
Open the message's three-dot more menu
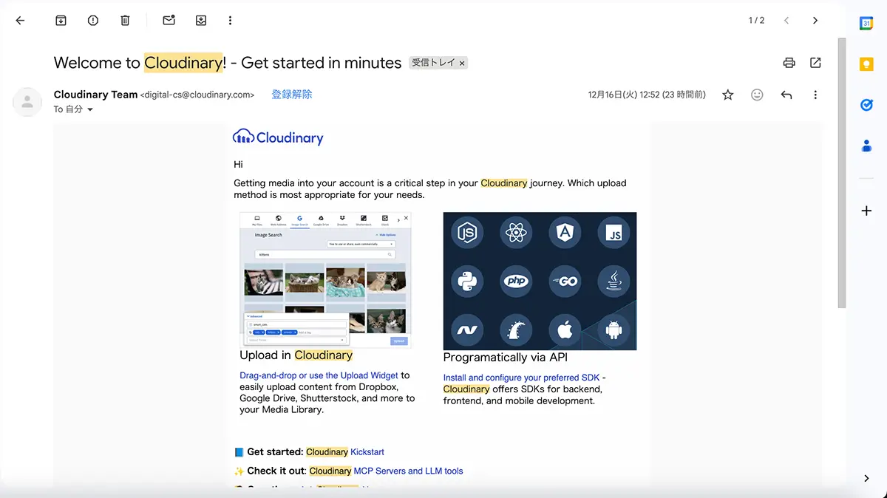pos(815,95)
